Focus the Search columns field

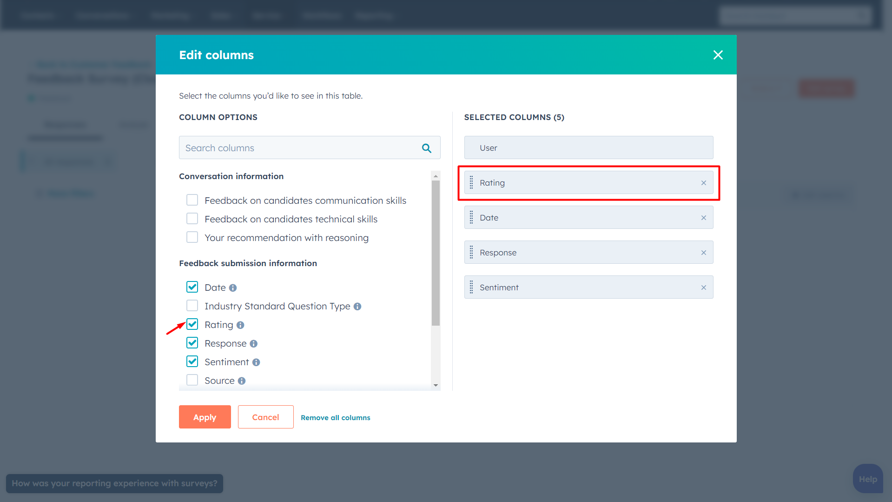click(309, 148)
